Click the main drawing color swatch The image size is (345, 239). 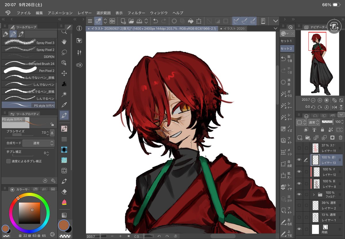(64, 226)
